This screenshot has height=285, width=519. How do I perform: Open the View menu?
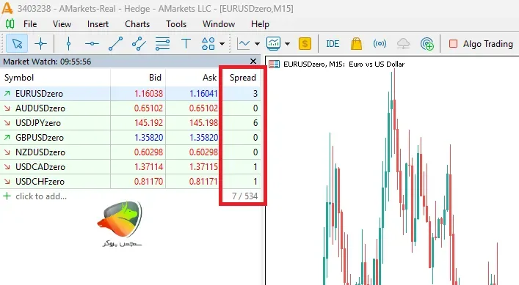(x=62, y=24)
